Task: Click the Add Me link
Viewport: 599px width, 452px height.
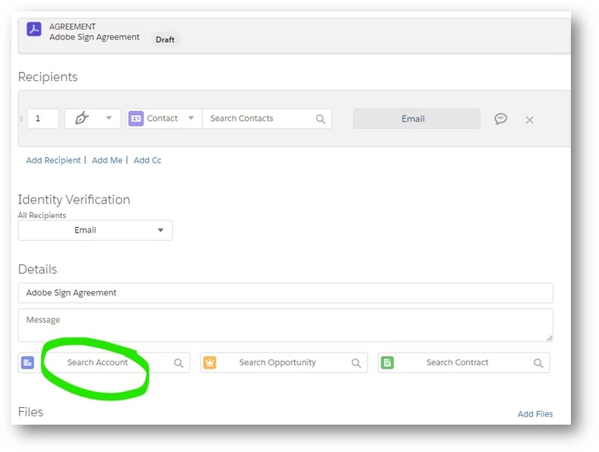Action: 107,160
